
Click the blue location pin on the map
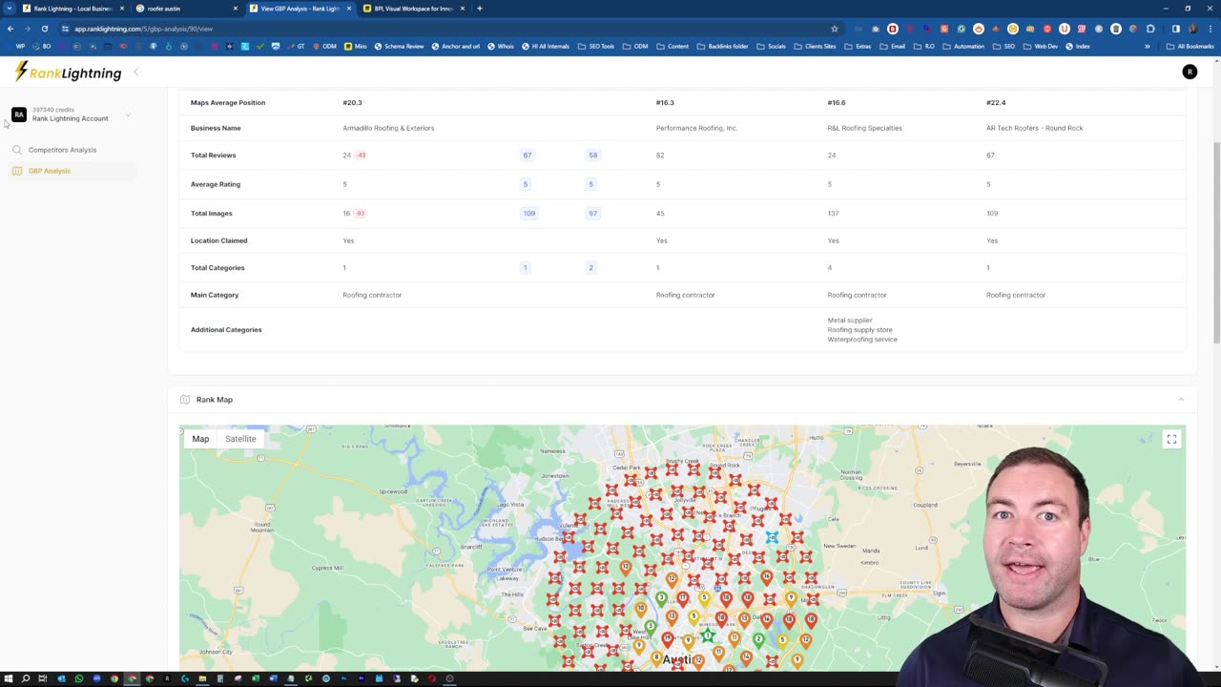[x=772, y=537]
